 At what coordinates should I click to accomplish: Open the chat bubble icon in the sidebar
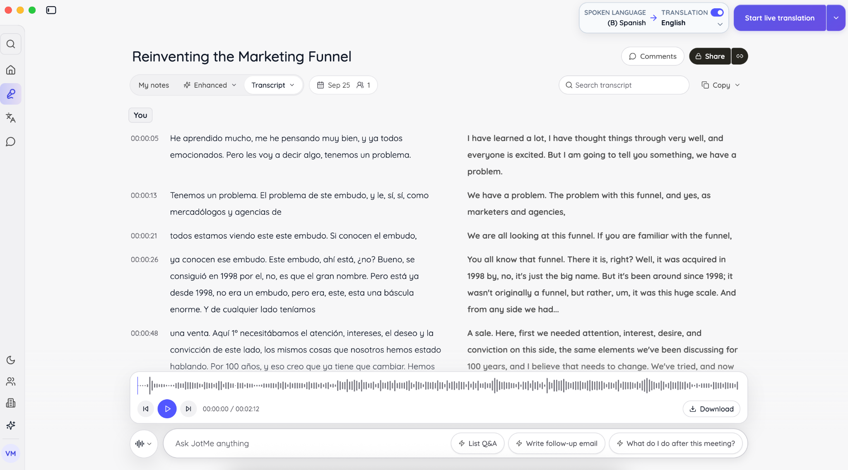coord(11,142)
